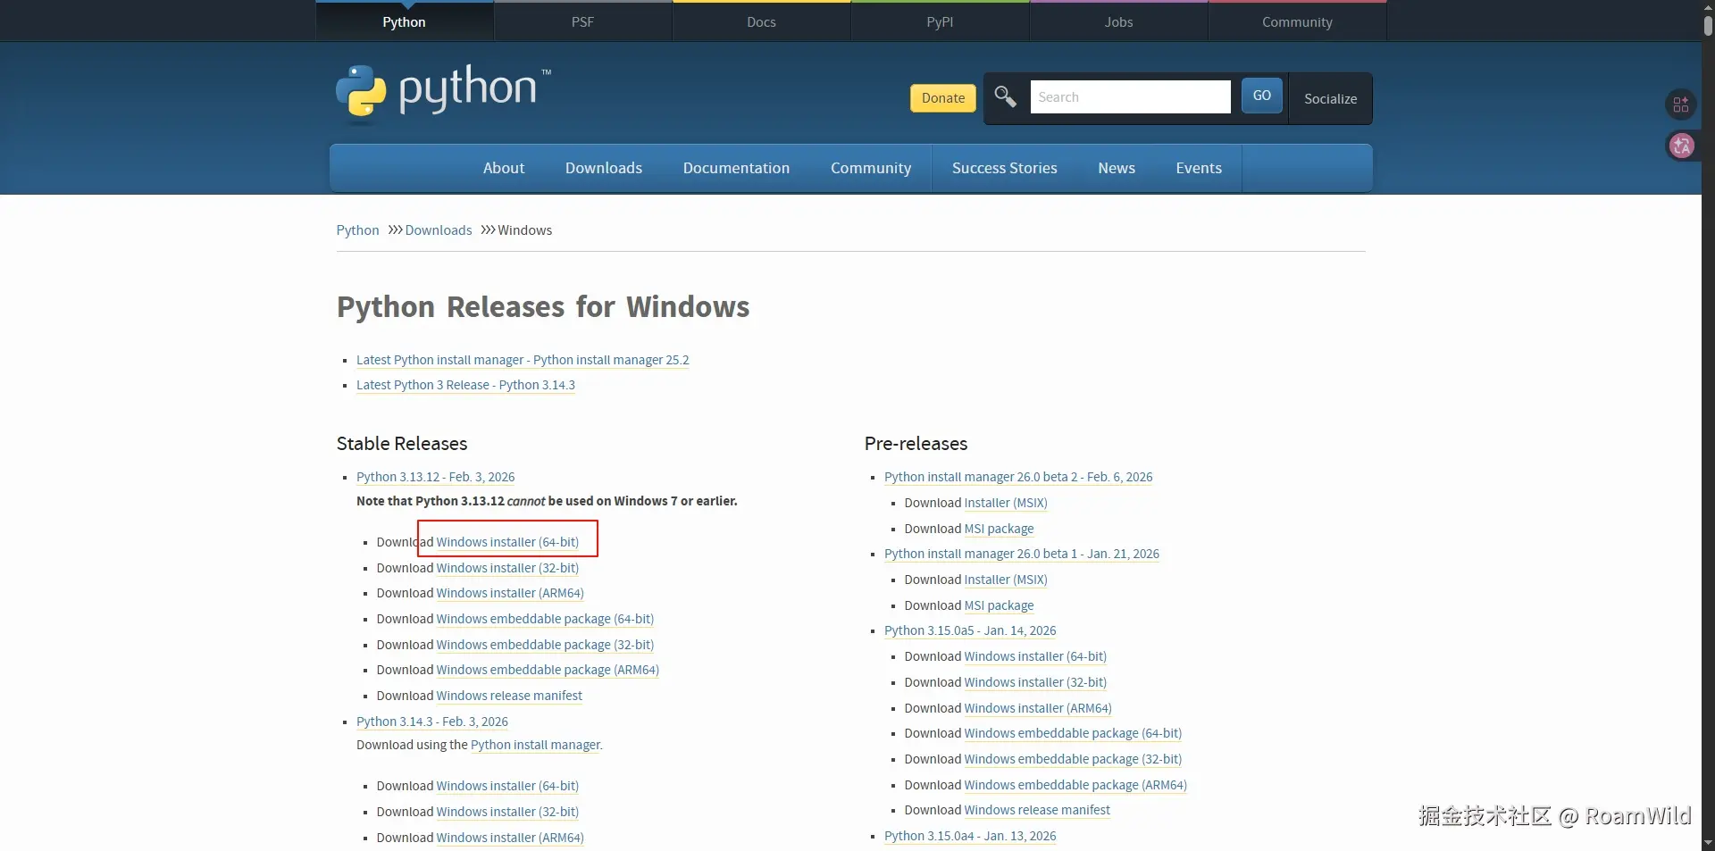The image size is (1715, 851).
Task: Download 3.13.12 Windows installer (64-bit)
Action: 507,542
